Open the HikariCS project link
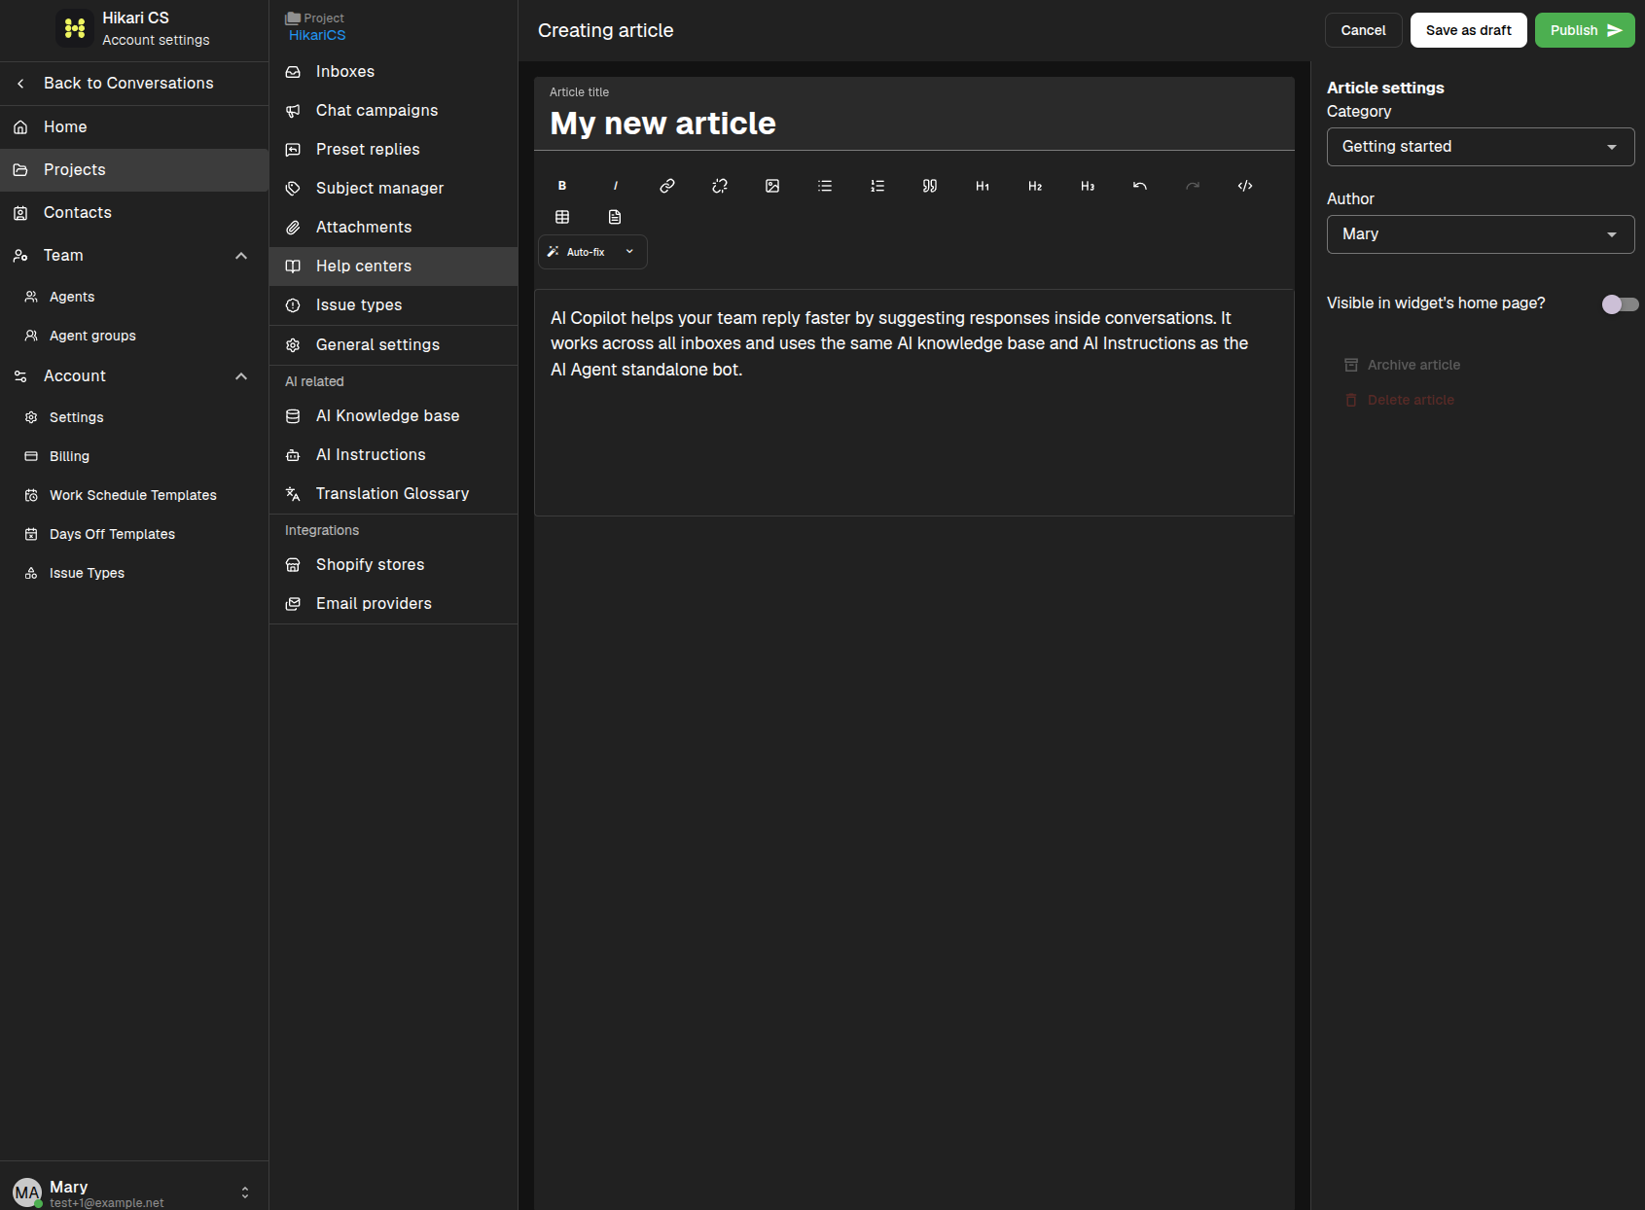Viewport: 1645px width, 1210px height. pos(317,35)
